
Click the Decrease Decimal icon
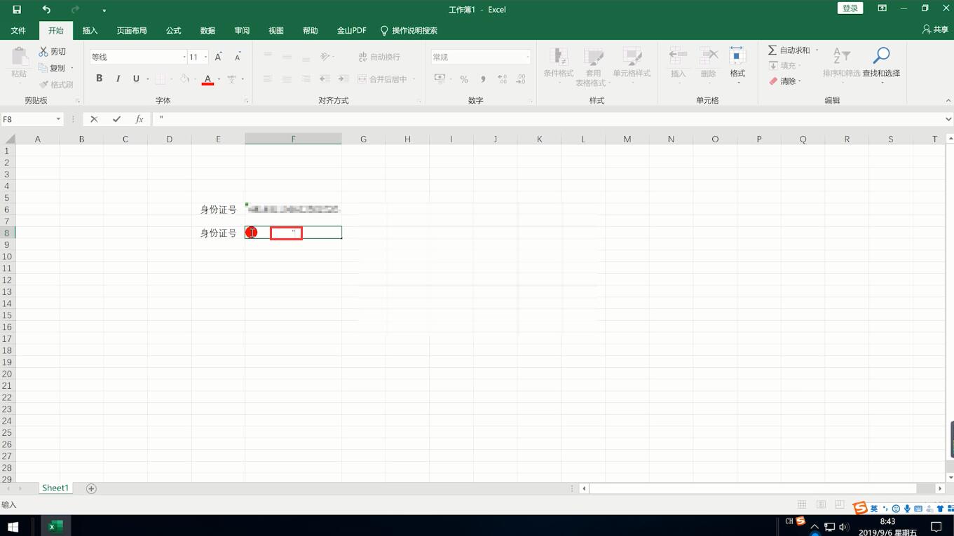(x=521, y=79)
